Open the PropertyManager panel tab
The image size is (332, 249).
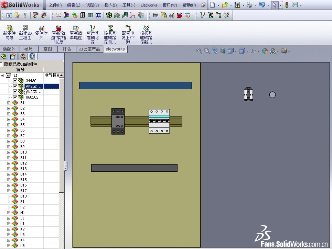(x=13, y=56)
